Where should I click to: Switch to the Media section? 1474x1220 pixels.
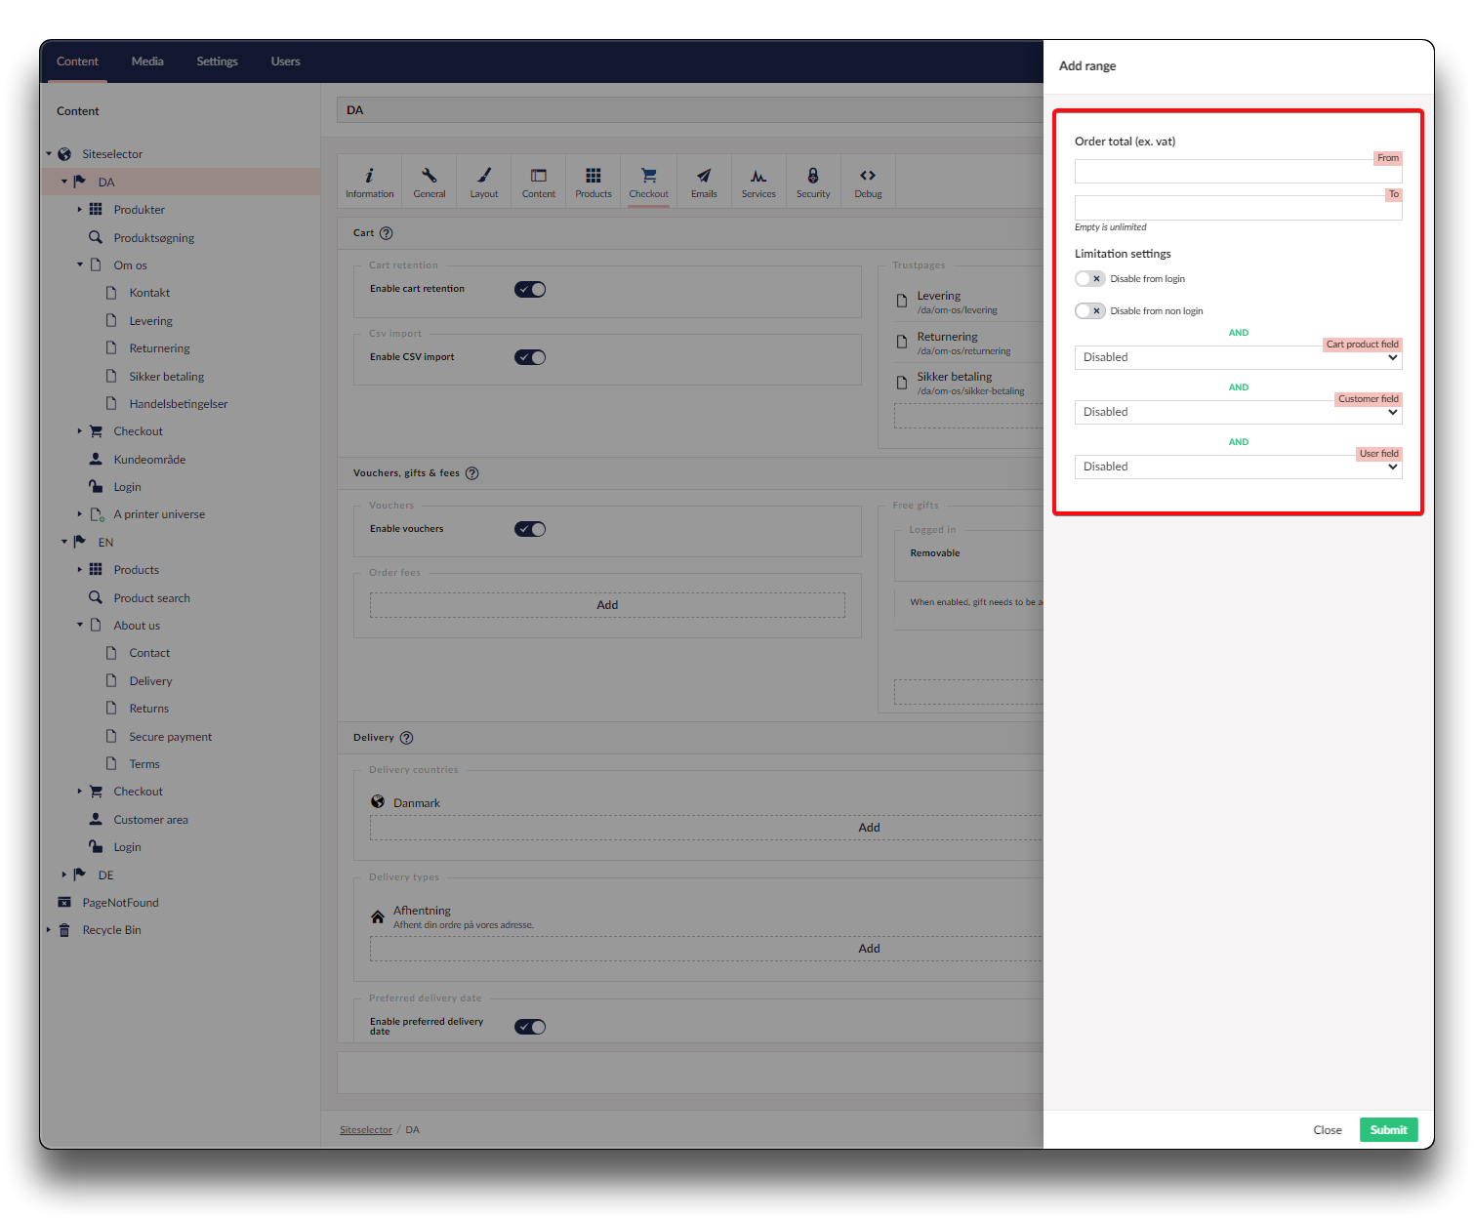[x=147, y=61]
